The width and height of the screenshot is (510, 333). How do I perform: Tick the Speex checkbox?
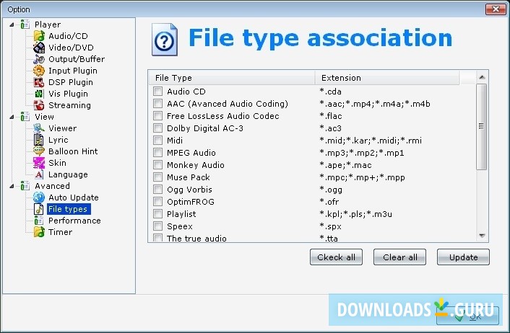[x=157, y=226]
